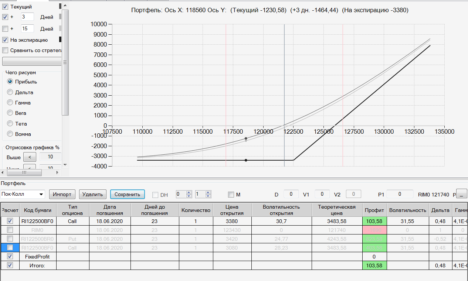This screenshot has width=468, height=281.
Task: Click the '<' button next to Выше
Action: coord(30,157)
